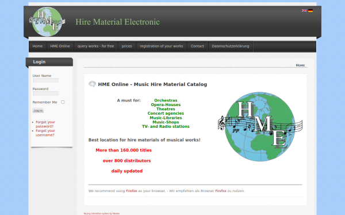
Task: Follow the 'Forgot your username?' link
Action: point(45,133)
